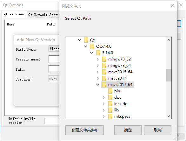186x141 pixels.
Task: Select the bin folder name
Action: 117,91
